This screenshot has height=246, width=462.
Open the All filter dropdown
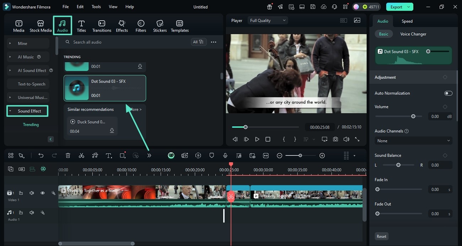pos(198,42)
